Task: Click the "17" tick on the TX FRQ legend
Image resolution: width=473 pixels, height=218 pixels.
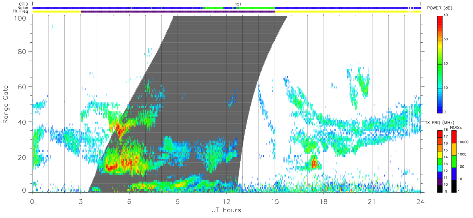Action: 446,136
